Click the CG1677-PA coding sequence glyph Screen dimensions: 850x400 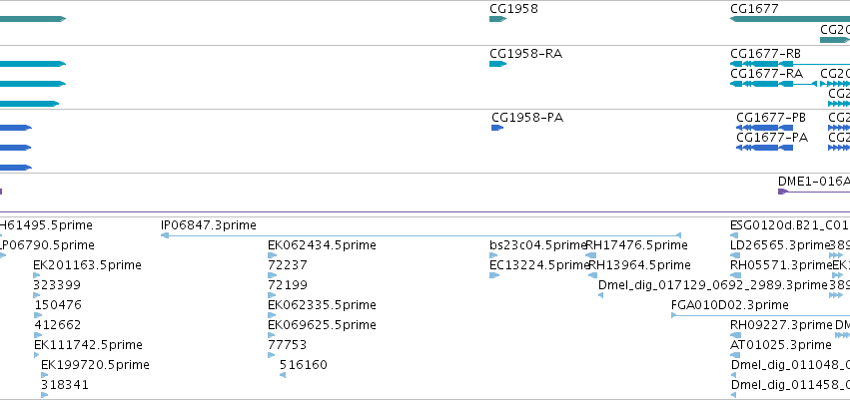click(764, 148)
